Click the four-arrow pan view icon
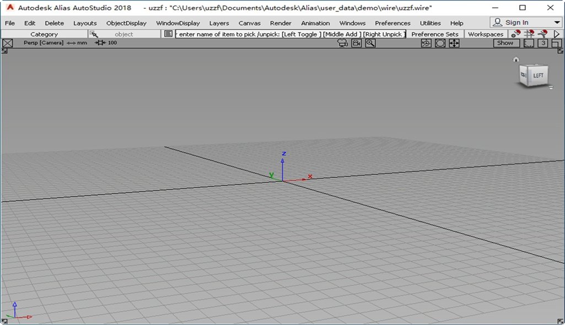Viewport: 565px width, 325px height. (x=454, y=43)
